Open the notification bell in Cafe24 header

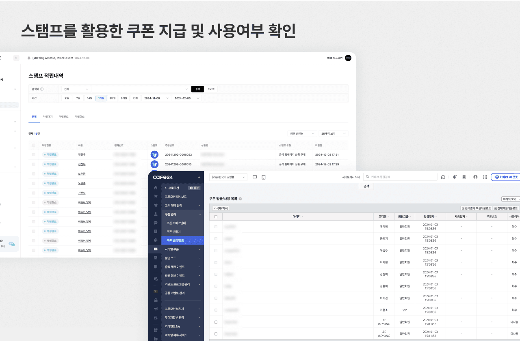click(454, 177)
